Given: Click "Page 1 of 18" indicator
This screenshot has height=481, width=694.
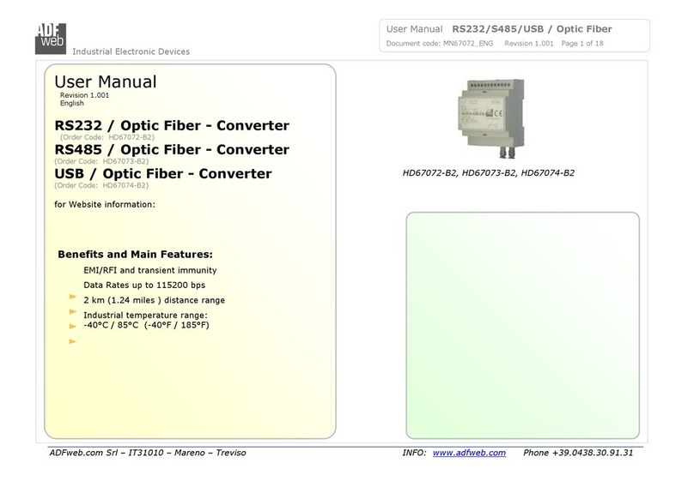Looking at the screenshot, I should pyautogui.click(x=582, y=43).
